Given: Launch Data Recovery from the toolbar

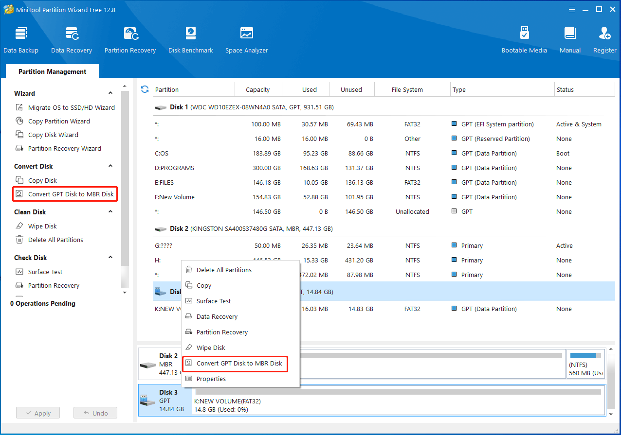Looking at the screenshot, I should click(72, 40).
